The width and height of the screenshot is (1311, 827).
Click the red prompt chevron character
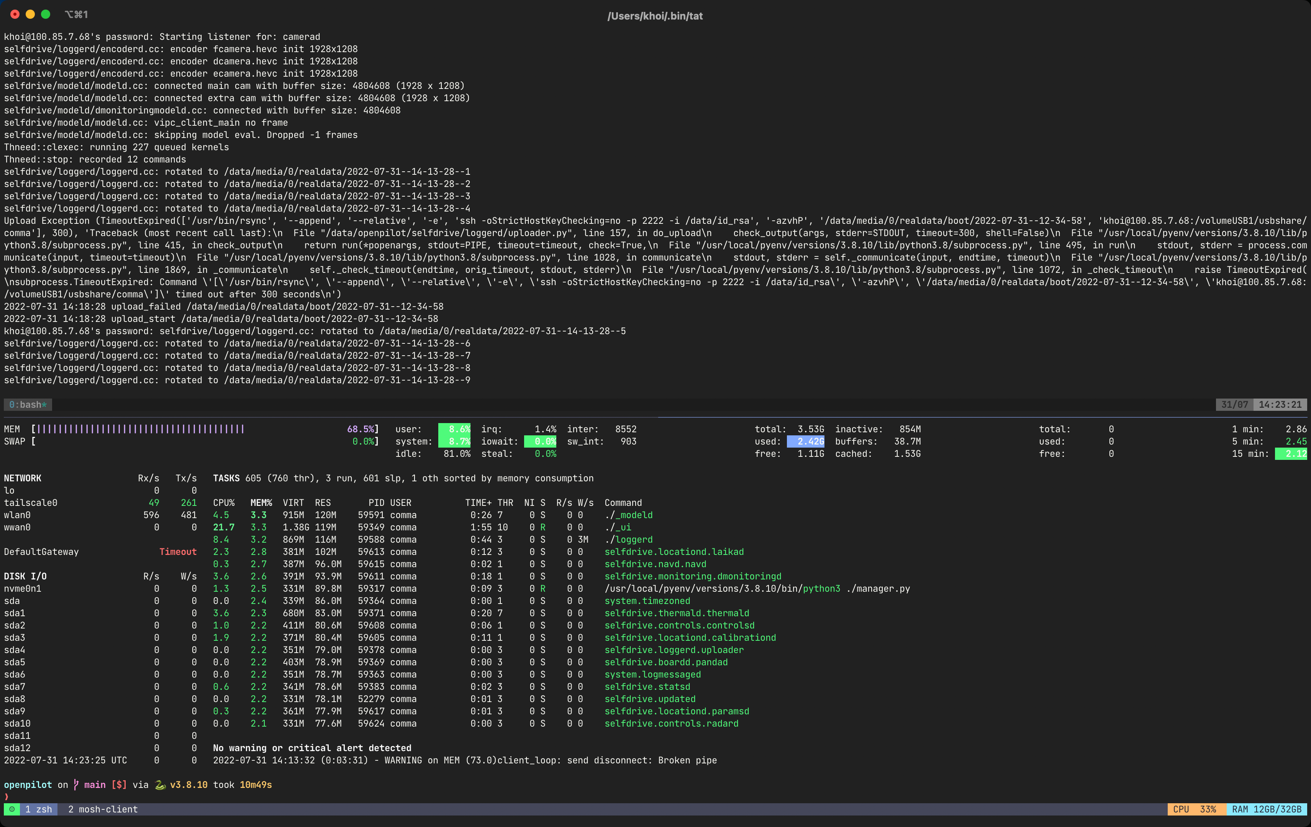(7, 796)
